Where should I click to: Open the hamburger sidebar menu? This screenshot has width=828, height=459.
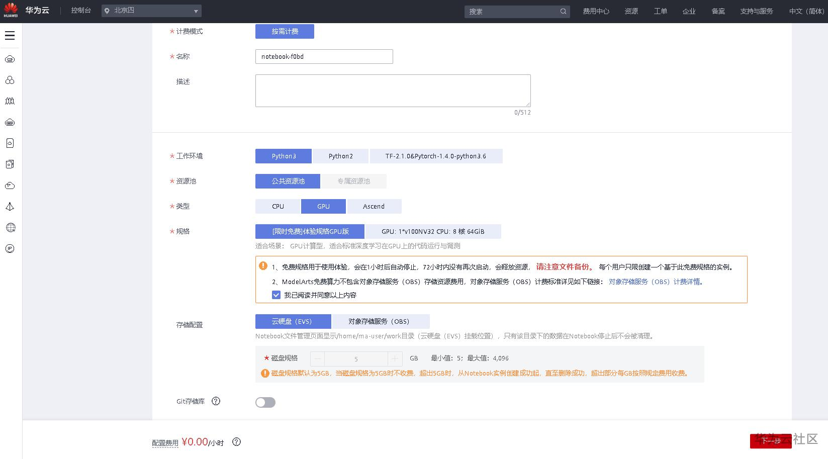tap(10, 35)
